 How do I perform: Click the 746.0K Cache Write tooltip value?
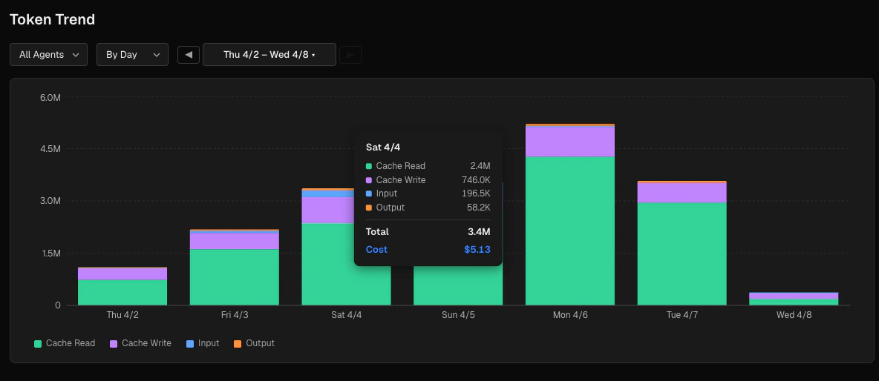475,180
